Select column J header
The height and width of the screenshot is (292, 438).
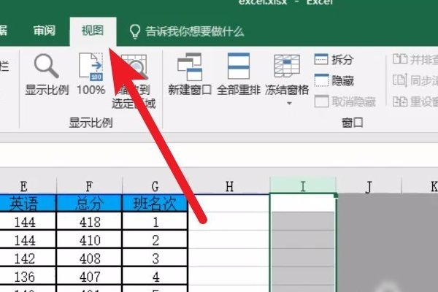(x=369, y=186)
